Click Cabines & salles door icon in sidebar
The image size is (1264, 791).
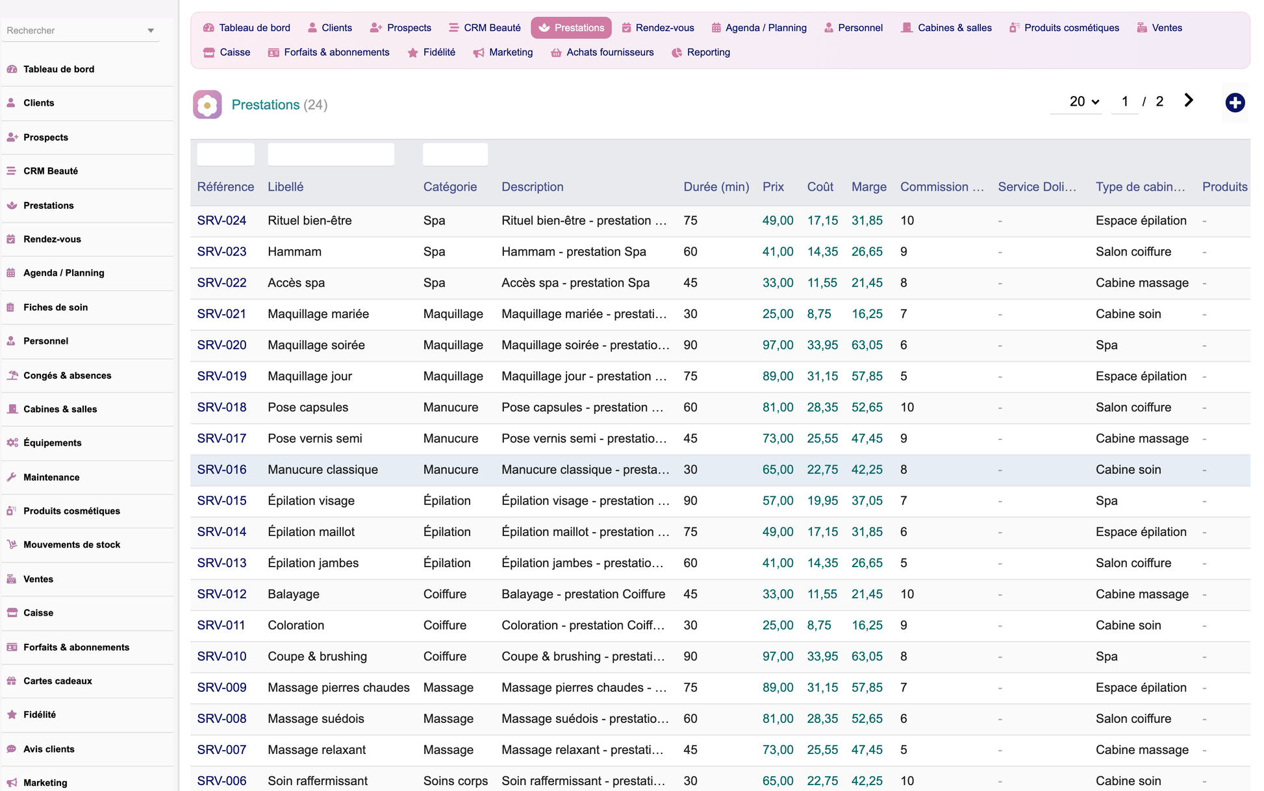tap(12, 409)
